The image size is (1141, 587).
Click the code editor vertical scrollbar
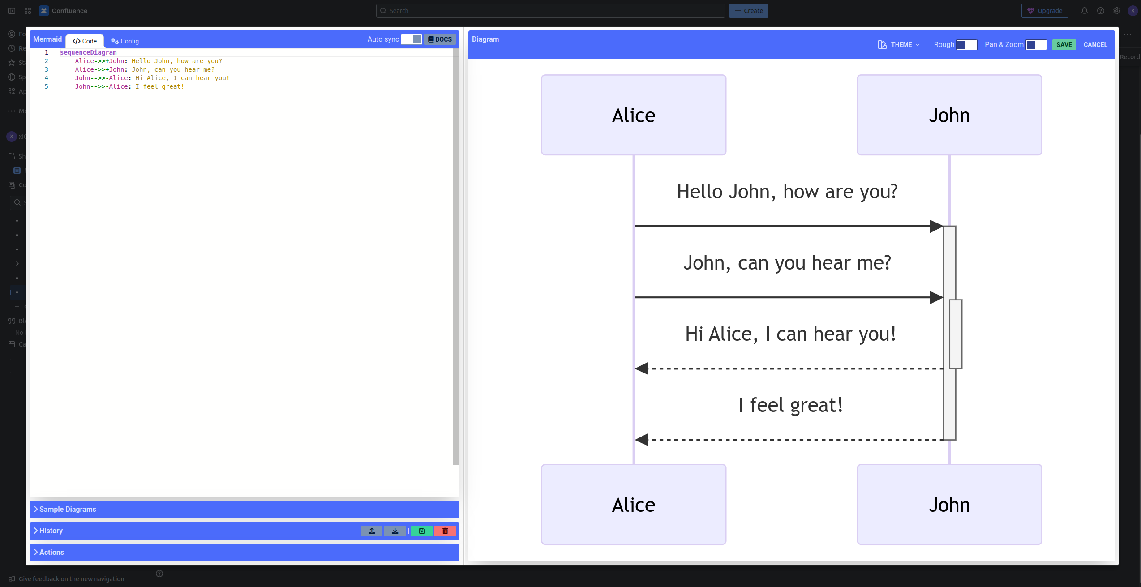tap(456, 257)
